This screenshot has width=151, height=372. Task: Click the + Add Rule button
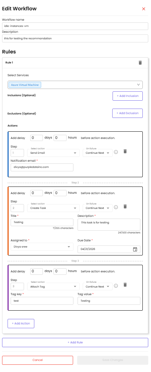(x=75, y=342)
